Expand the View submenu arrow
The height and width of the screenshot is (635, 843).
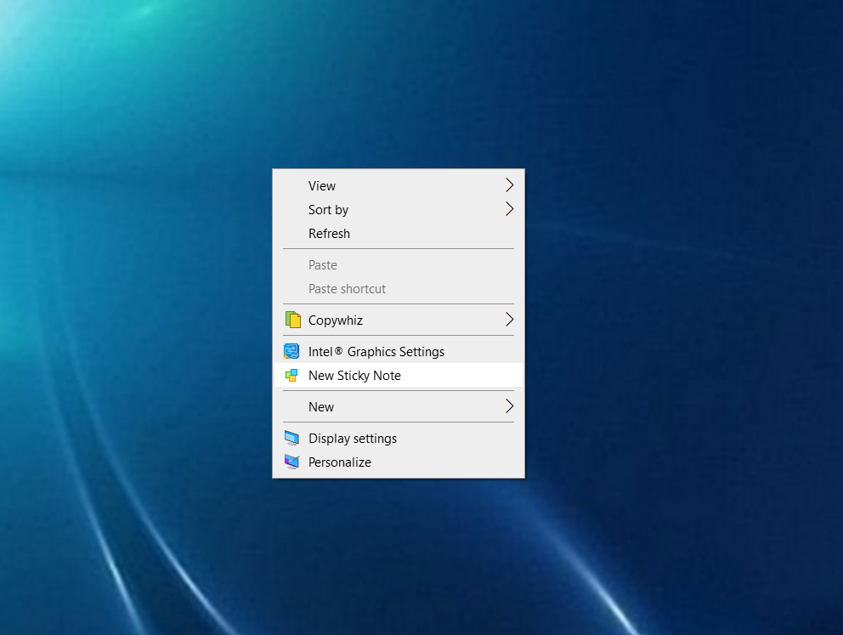coord(509,184)
